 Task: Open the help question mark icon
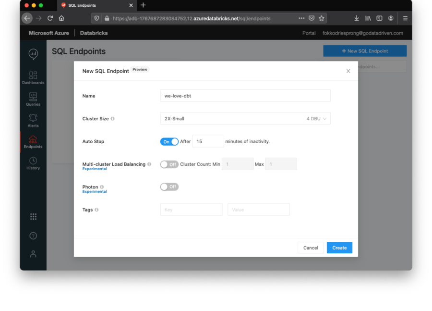click(x=33, y=236)
